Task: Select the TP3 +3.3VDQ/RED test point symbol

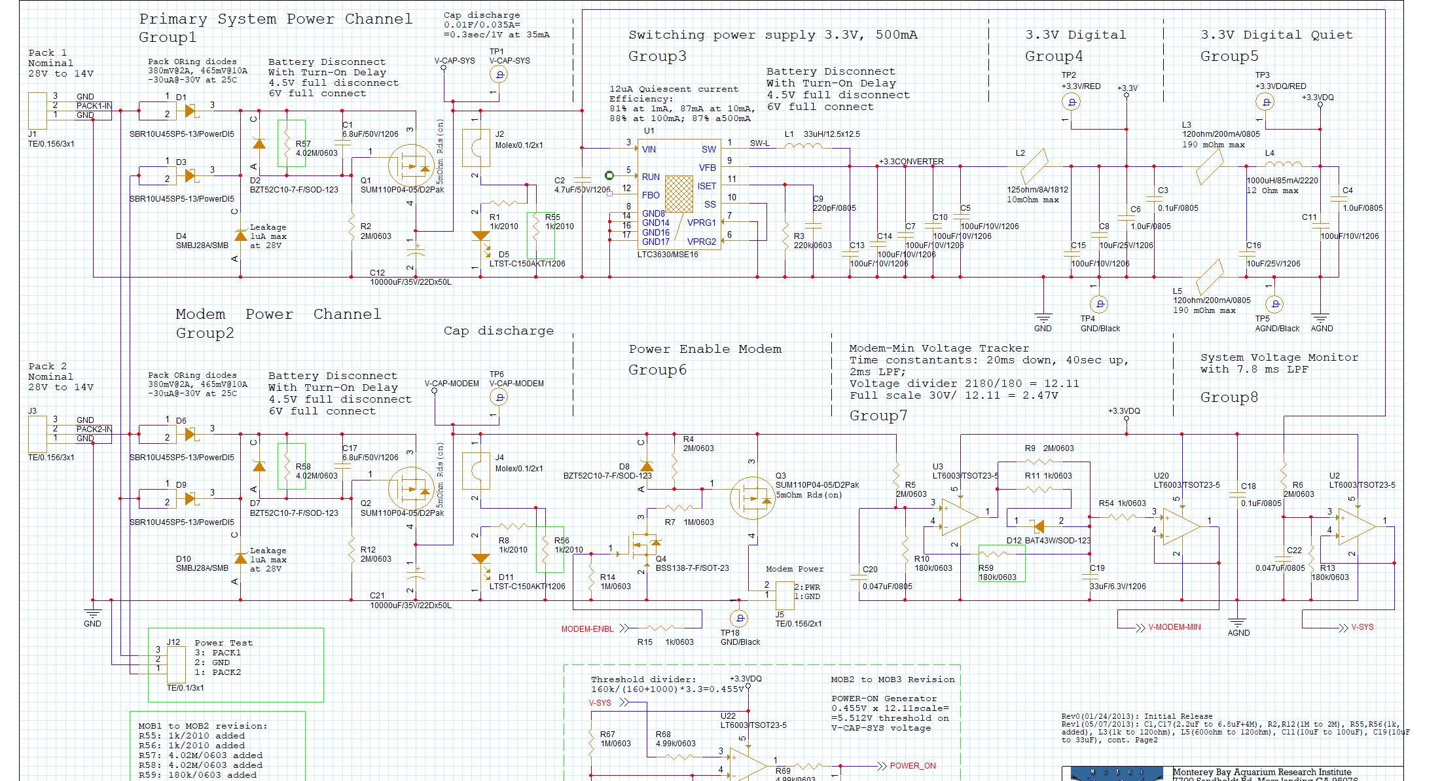Action: point(1265,102)
